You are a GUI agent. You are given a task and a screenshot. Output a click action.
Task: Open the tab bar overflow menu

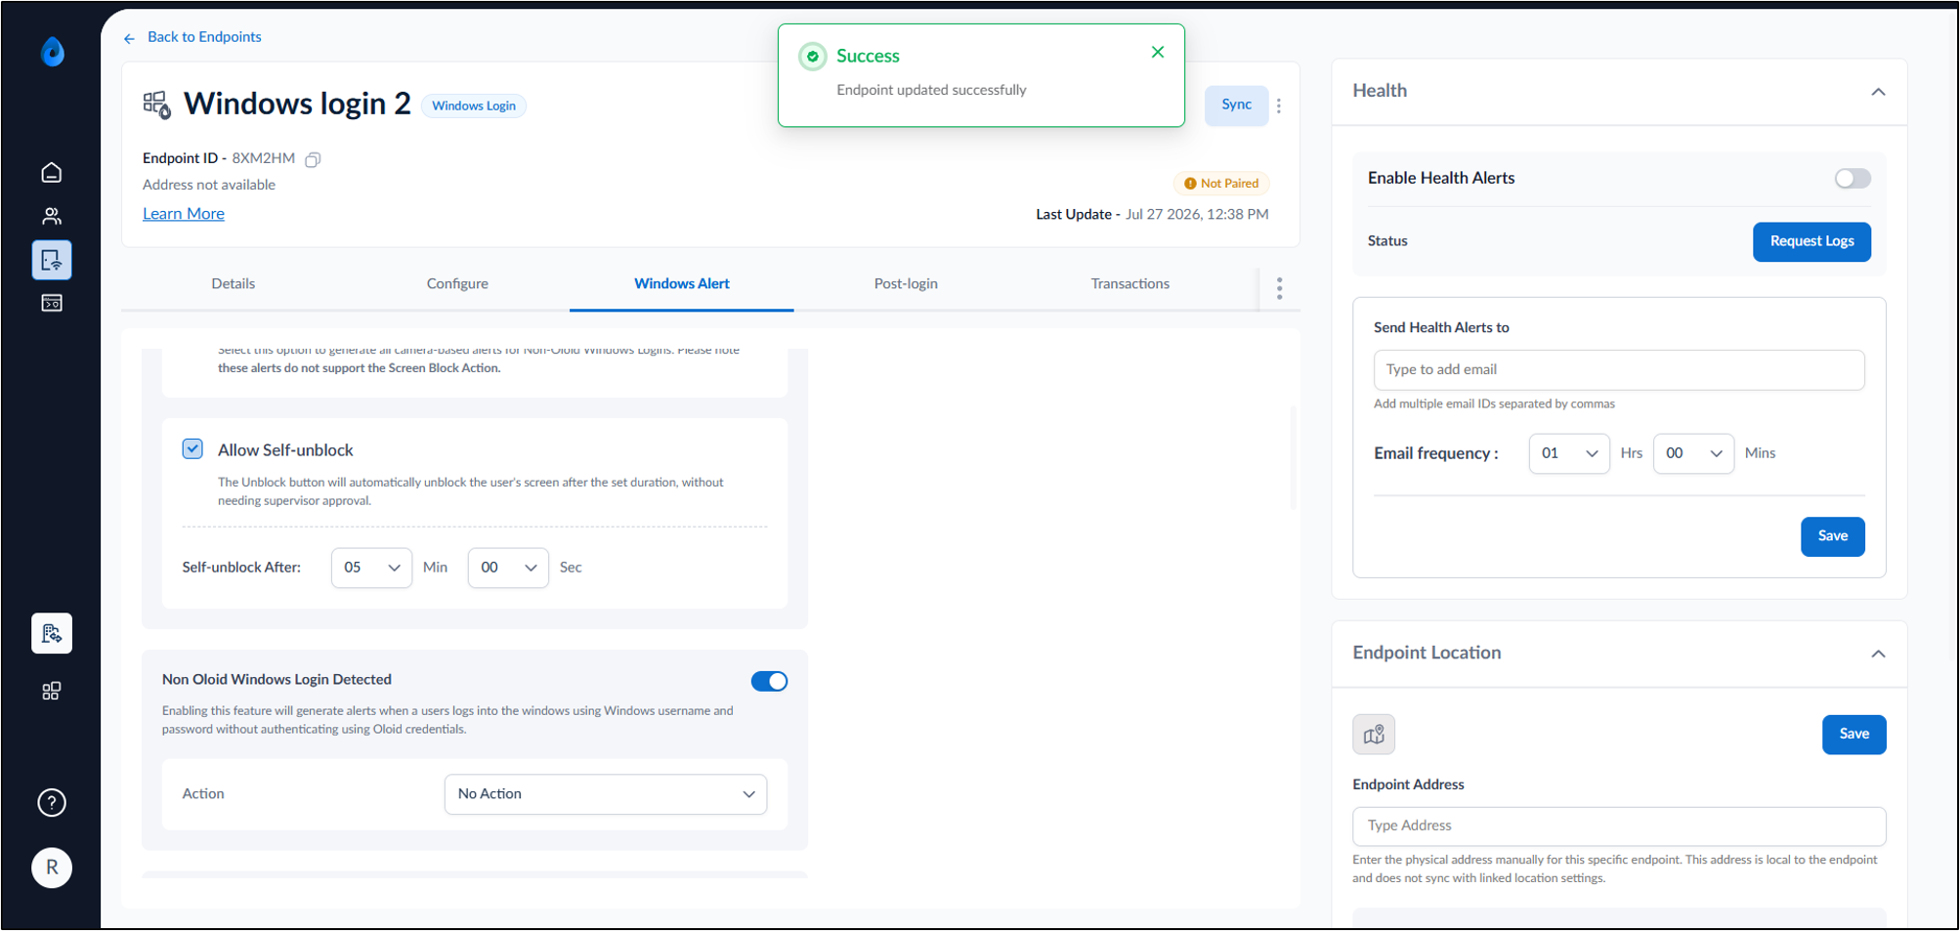point(1279,287)
